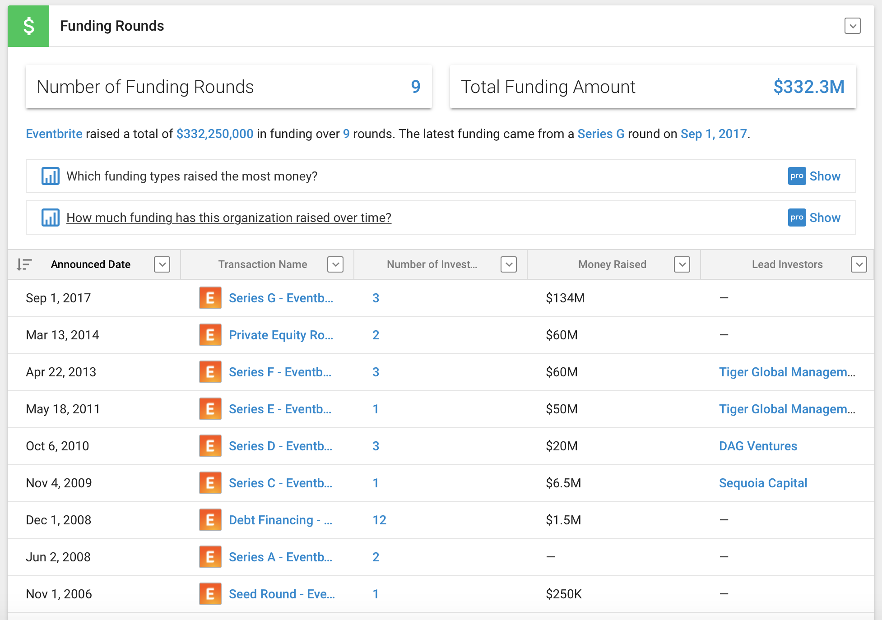Screen dimensions: 882x620
Task: Click the $134M money raised cell
Action: pyautogui.click(x=565, y=298)
